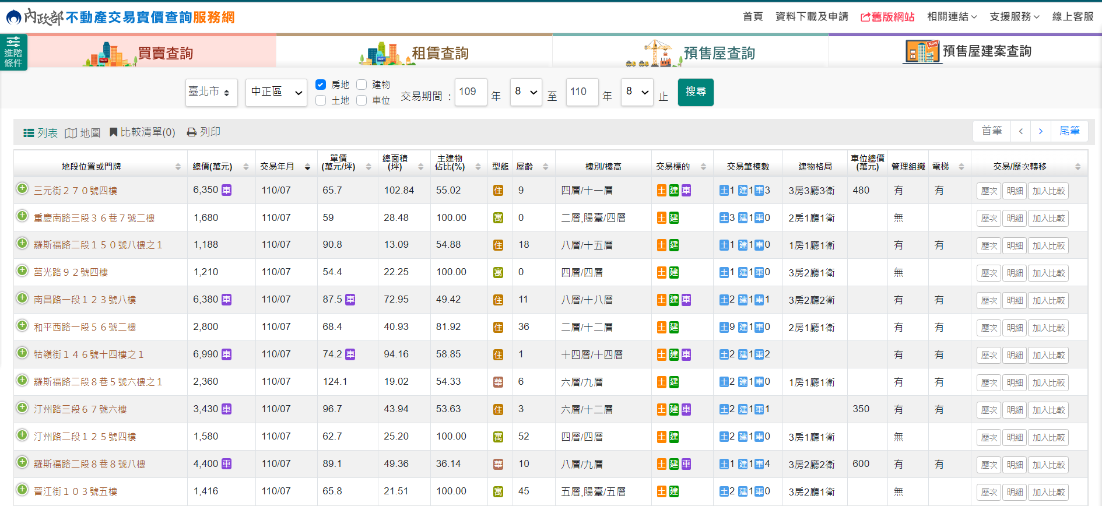This screenshot has height=506, width=1102.
Task: Check the 土地 checkbox
Action: pyautogui.click(x=321, y=100)
